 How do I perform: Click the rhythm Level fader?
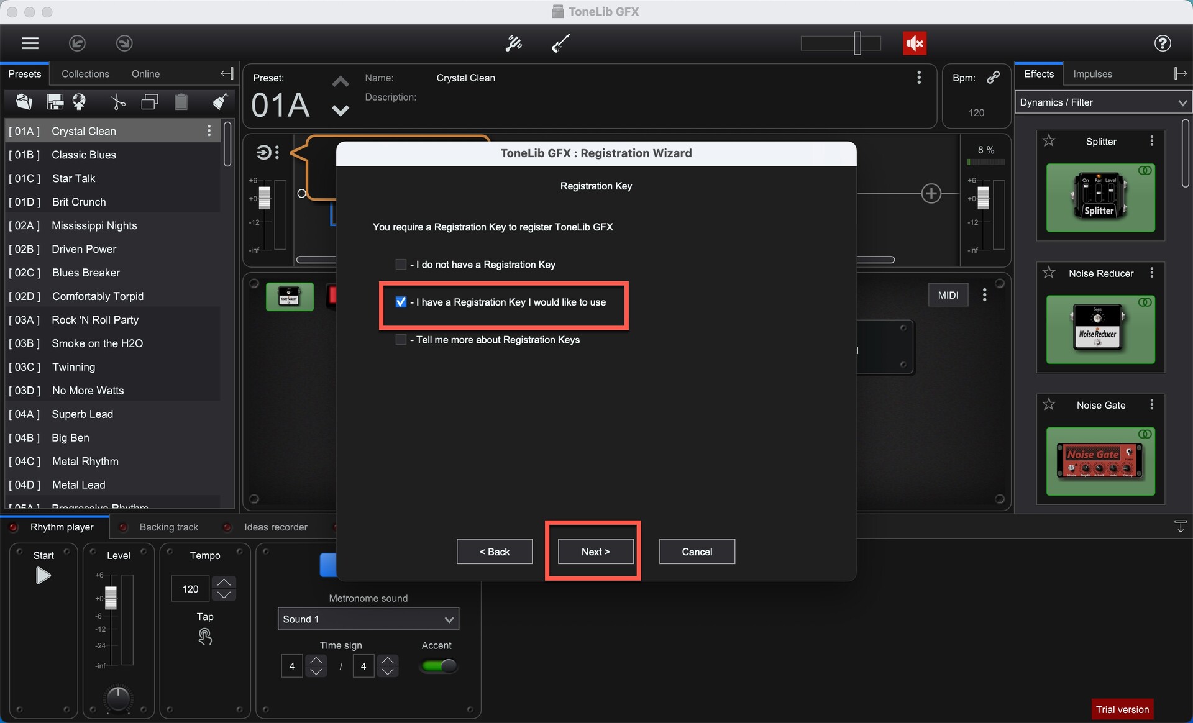click(111, 598)
